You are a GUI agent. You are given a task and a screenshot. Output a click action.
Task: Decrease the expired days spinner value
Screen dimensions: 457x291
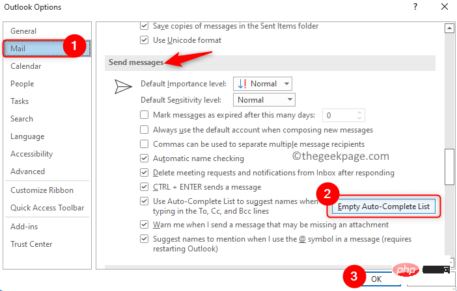(x=359, y=118)
